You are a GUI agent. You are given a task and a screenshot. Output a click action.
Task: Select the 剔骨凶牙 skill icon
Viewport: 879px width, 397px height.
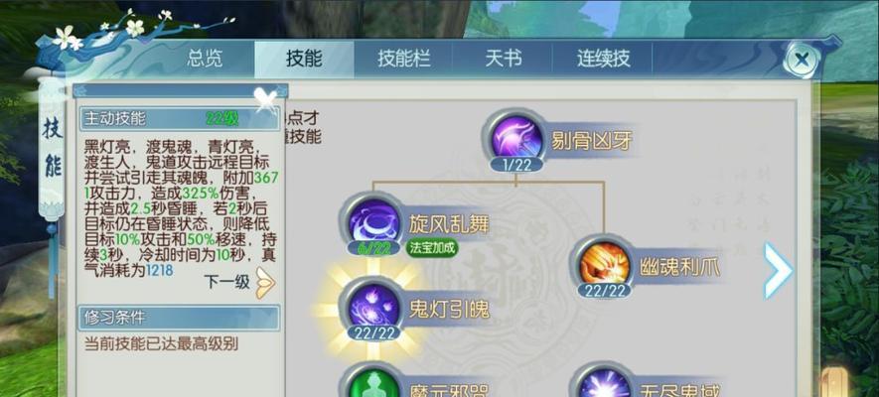[516, 137]
